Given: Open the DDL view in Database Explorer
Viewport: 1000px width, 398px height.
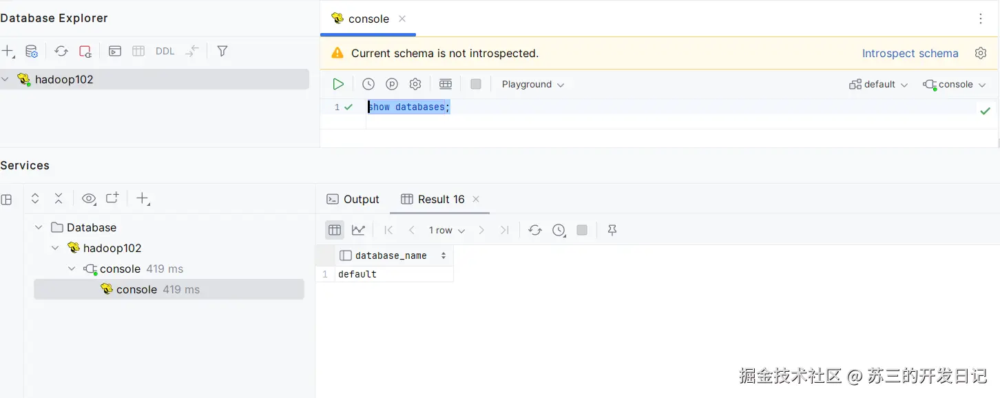Looking at the screenshot, I should [165, 51].
